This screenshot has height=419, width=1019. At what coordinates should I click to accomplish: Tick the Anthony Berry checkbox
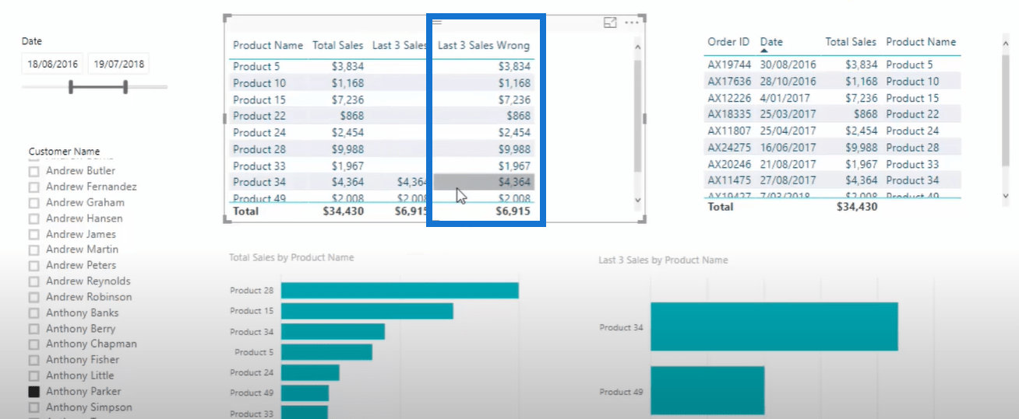(x=33, y=329)
